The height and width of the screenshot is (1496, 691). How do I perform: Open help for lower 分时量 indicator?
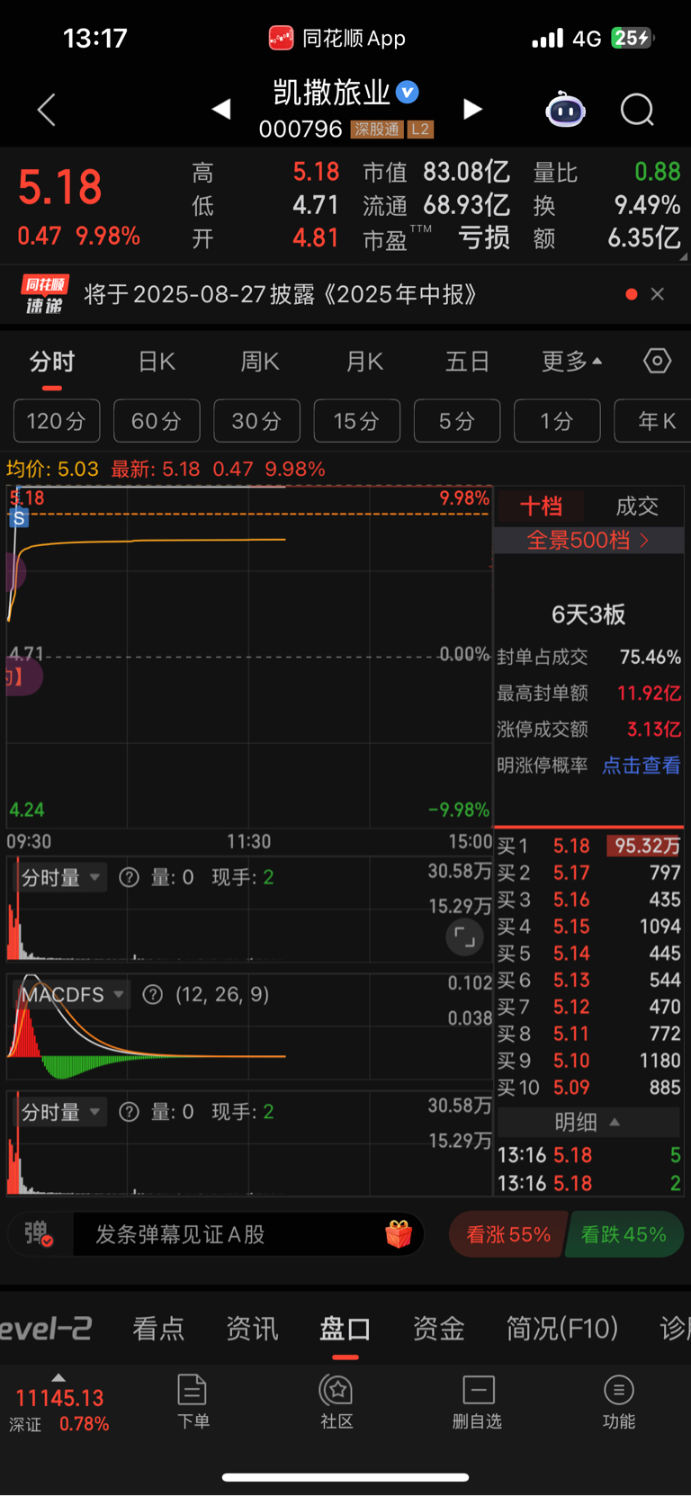point(130,1112)
